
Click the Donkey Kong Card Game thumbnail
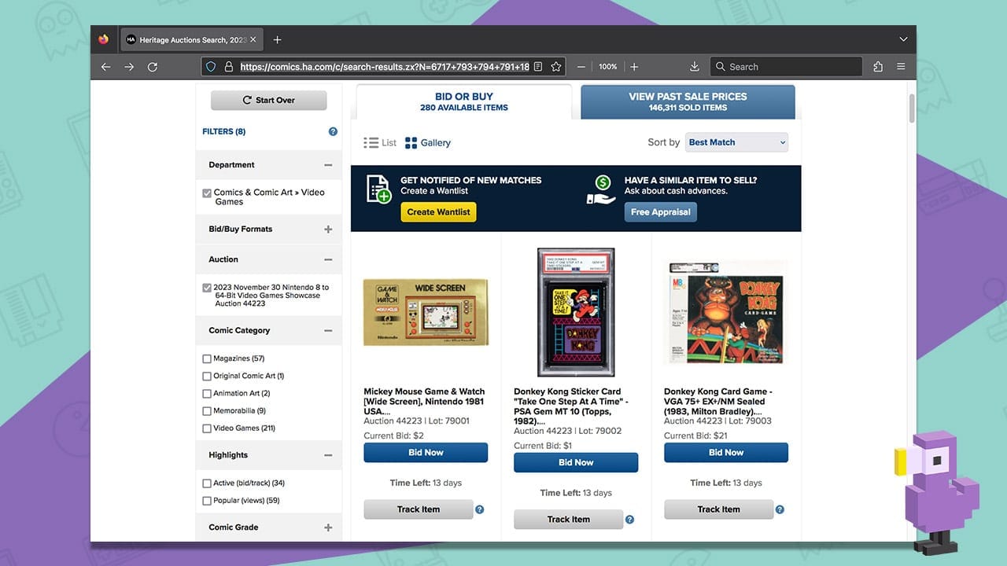point(726,312)
